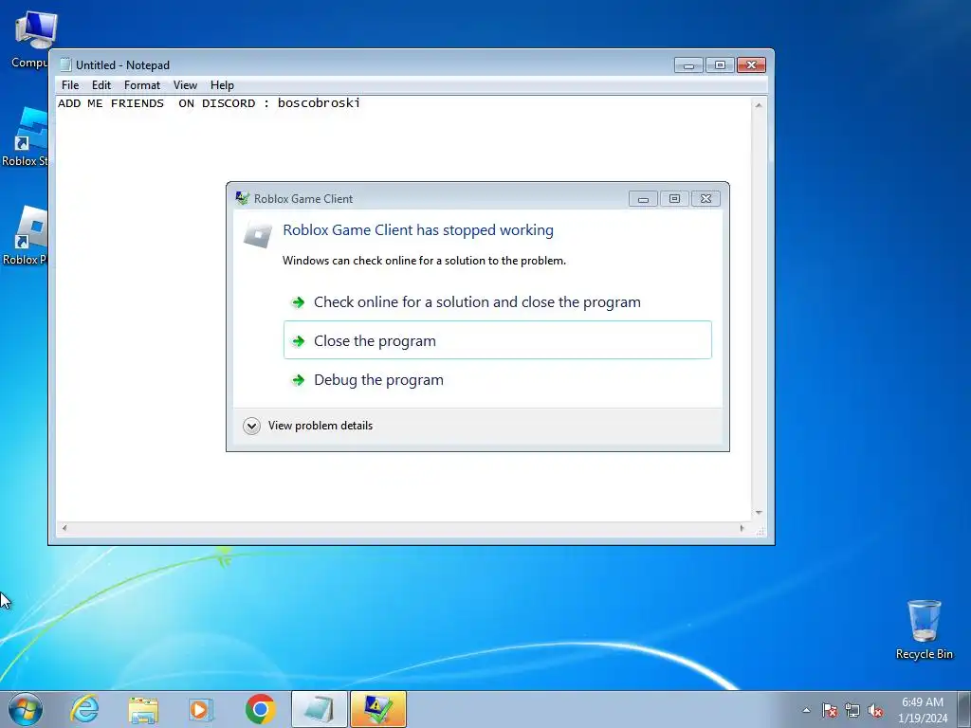Show hidden system tray icons arrow
The image size is (971, 728).
click(x=806, y=710)
